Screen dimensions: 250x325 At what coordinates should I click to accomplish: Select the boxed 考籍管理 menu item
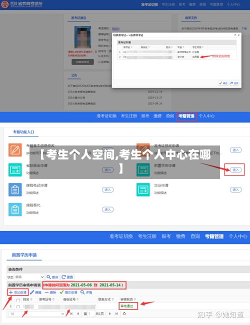pyautogui.click(x=186, y=116)
